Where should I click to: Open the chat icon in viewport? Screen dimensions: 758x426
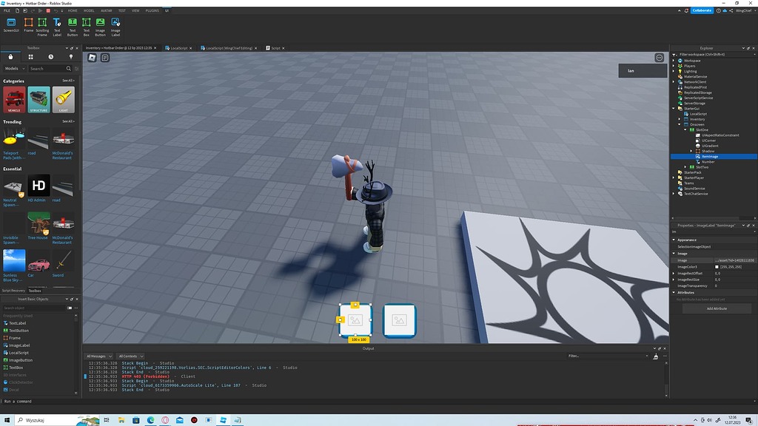(x=105, y=58)
